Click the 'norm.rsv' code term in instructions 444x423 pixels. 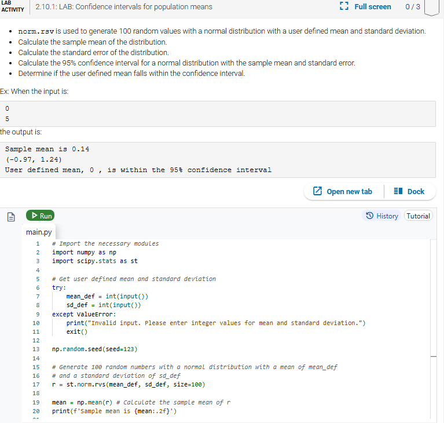36,31
